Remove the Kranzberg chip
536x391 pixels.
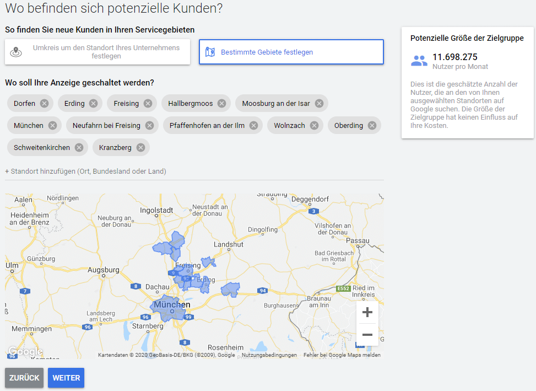click(140, 147)
